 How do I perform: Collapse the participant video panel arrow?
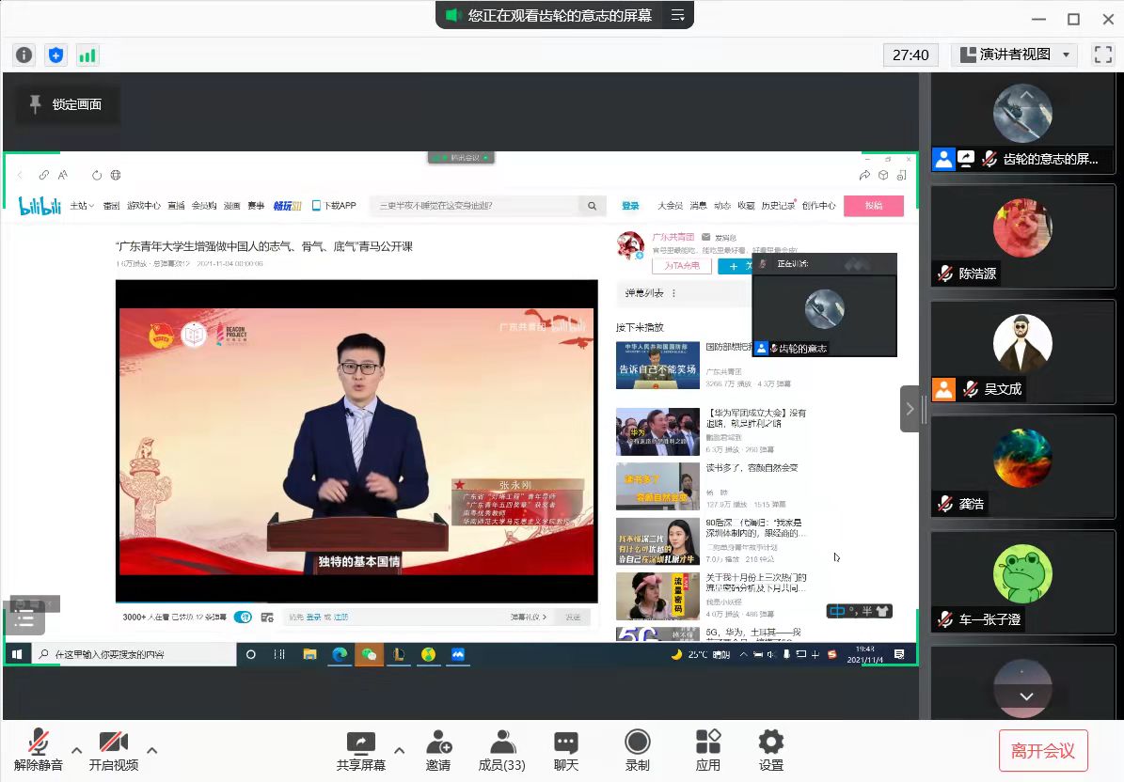[x=910, y=409]
